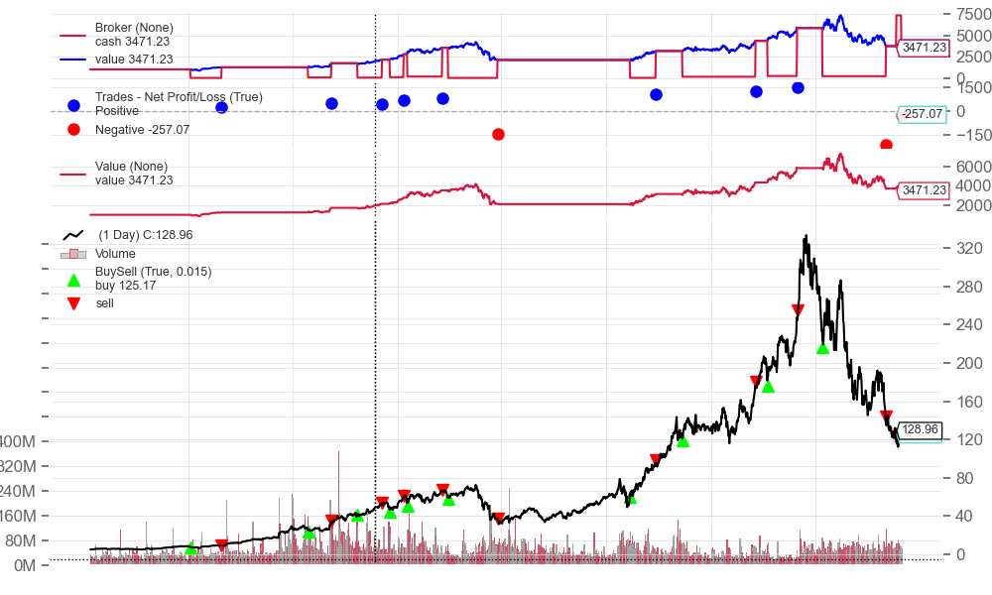Click the red sell marker near the chart peak
This screenshot has width=992, height=595.
[x=797, y=308]
